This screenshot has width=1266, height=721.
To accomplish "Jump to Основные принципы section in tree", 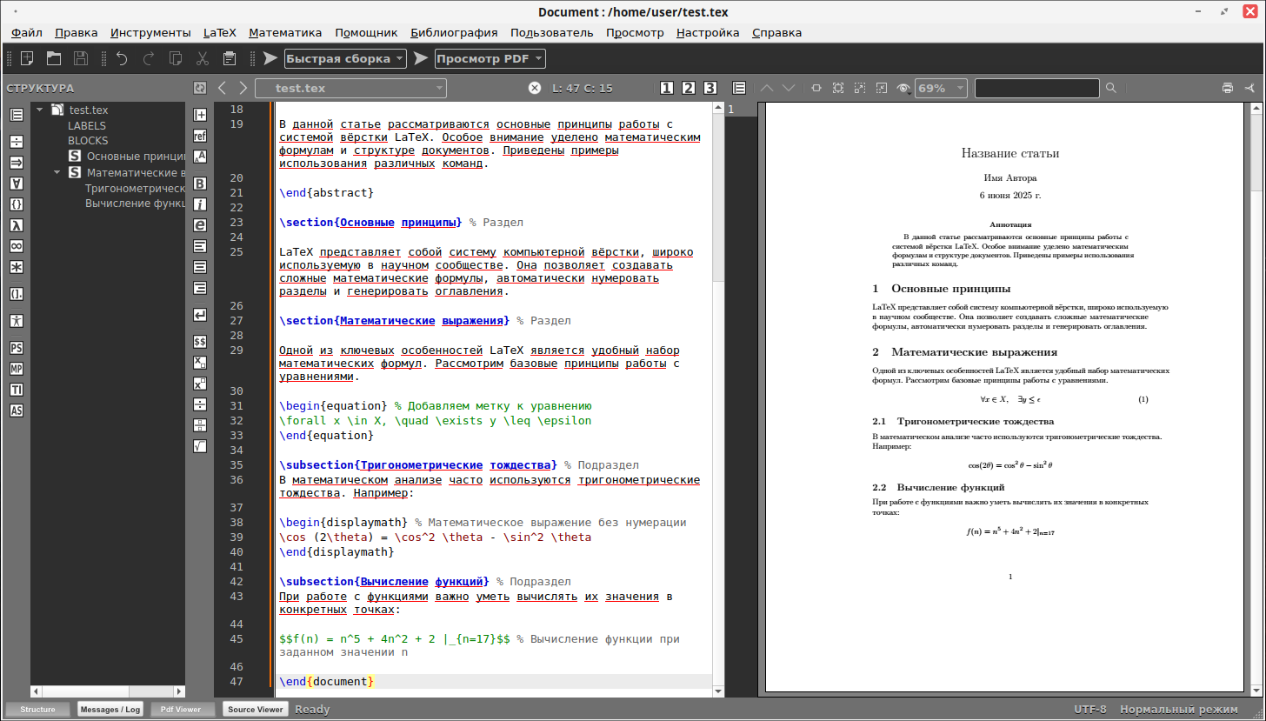I will (136, 157).
